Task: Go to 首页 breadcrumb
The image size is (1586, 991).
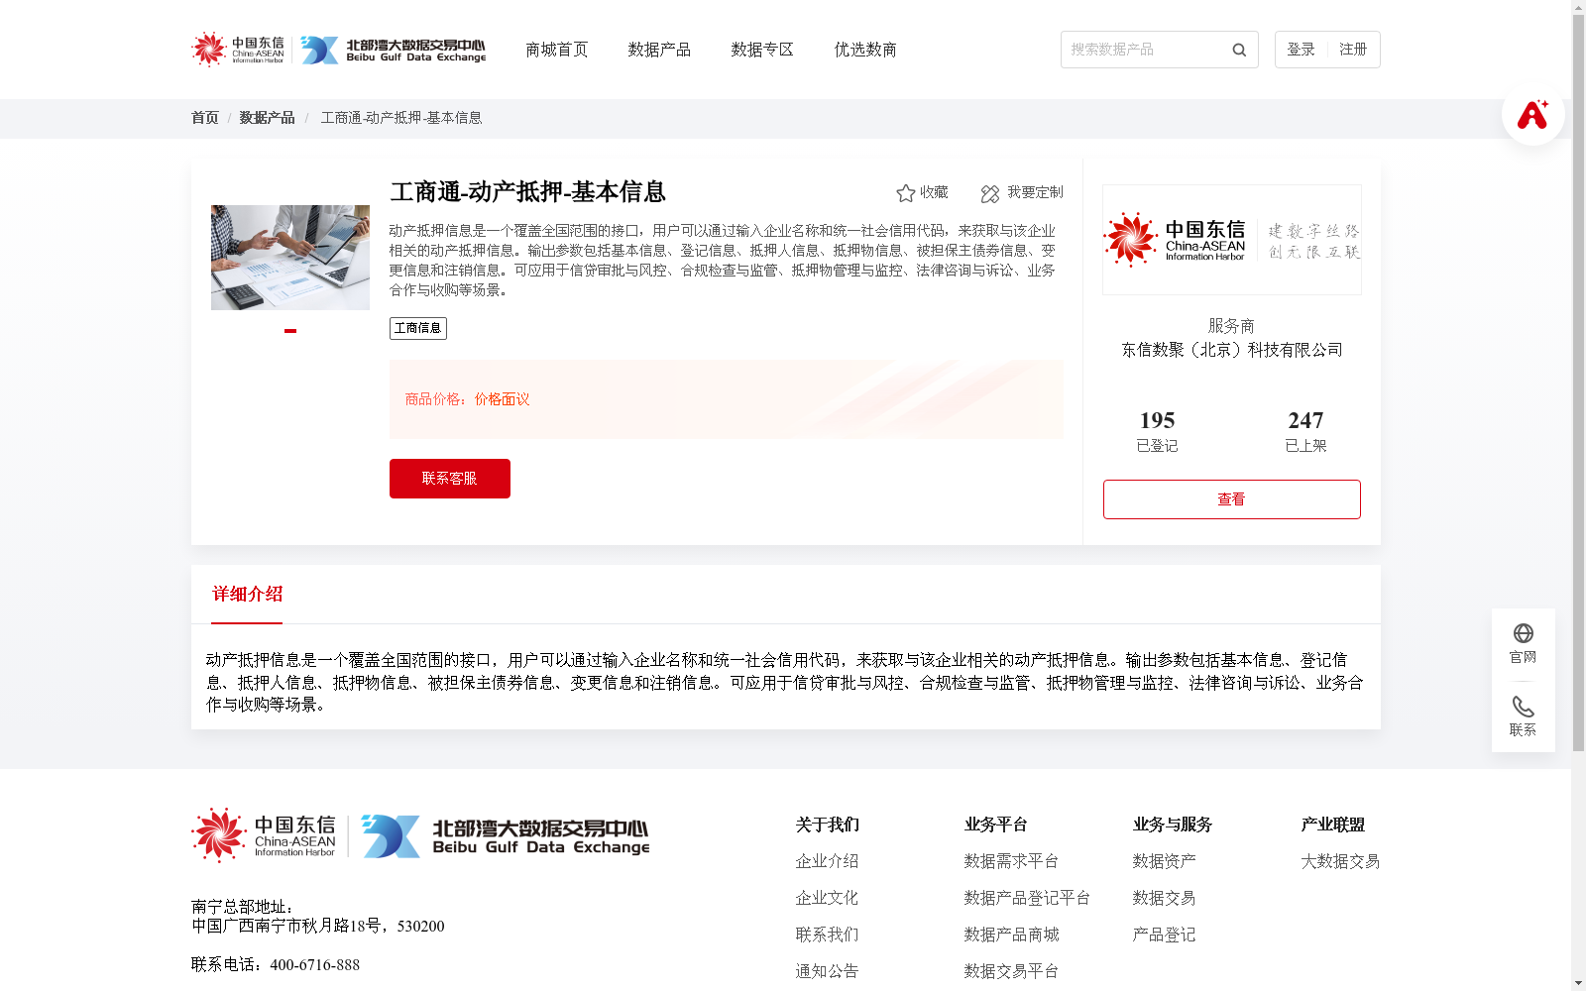Action: pos(205,118)
